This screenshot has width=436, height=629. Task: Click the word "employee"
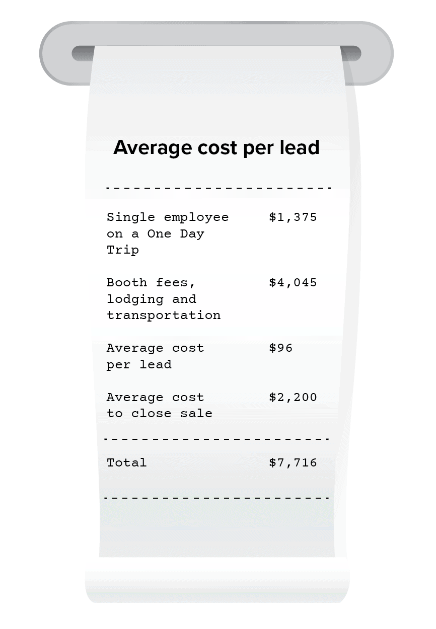click(196, 217)
